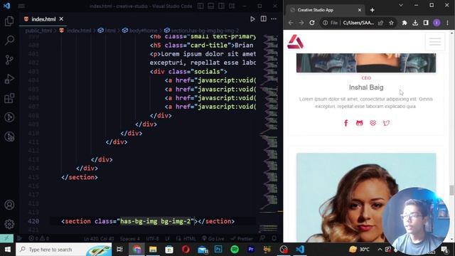Screen dimensions: 455x256
Task: View site information icon in address bar
Action: [326, 23]
